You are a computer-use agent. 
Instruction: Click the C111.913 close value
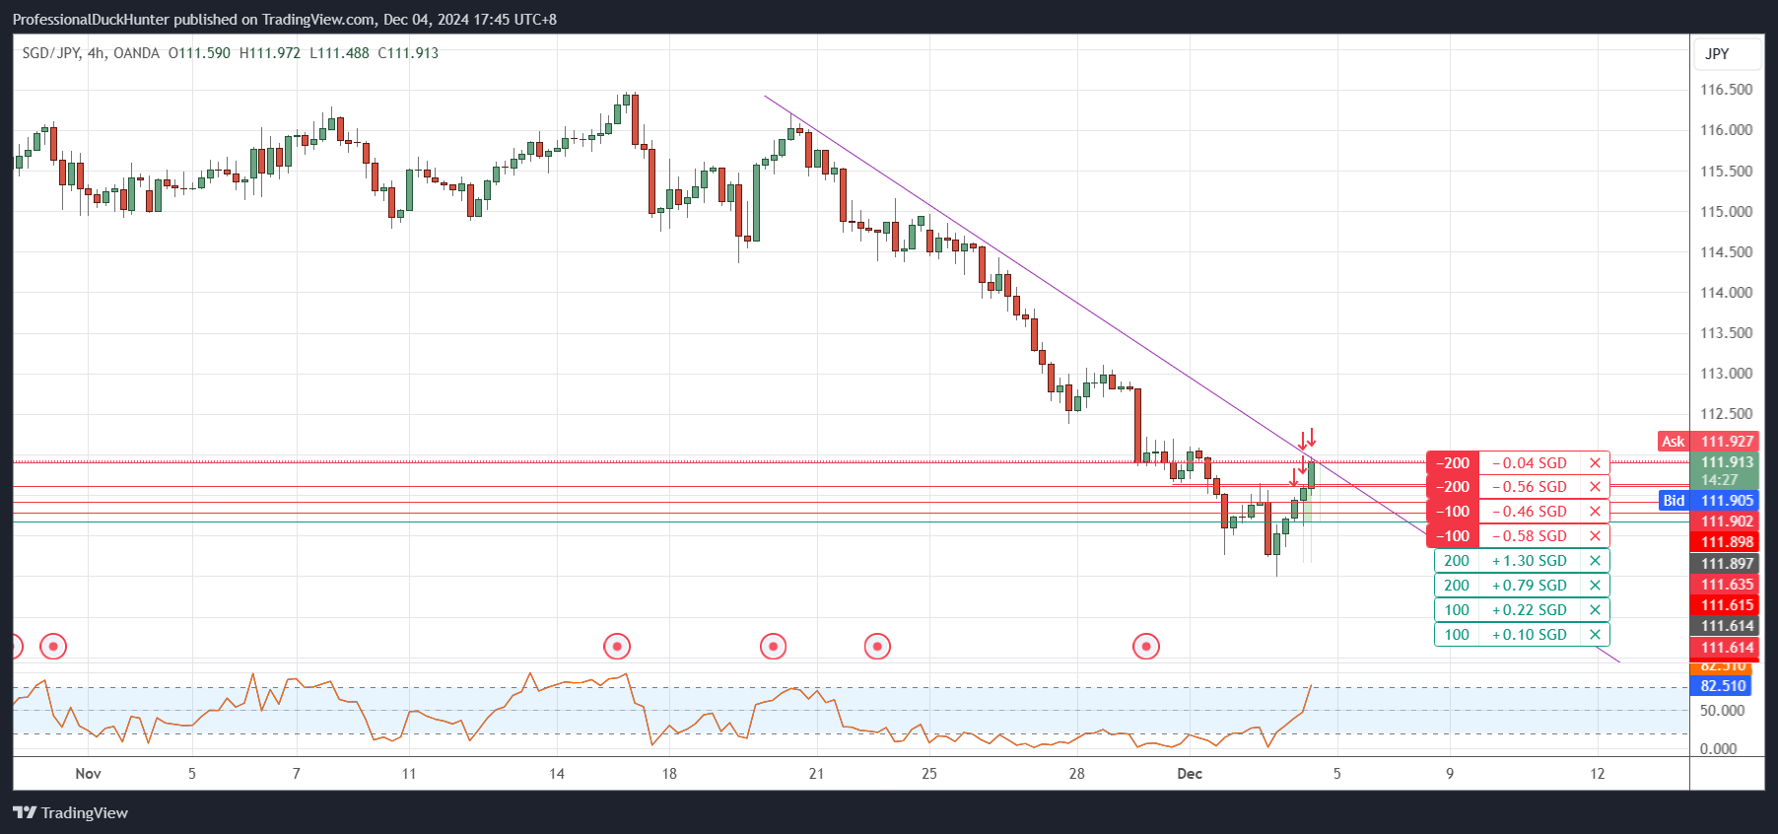click(408, 53)
